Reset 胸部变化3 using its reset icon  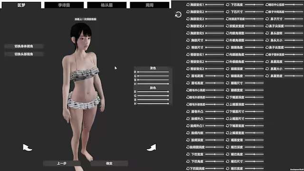click(x=188, y=19)
